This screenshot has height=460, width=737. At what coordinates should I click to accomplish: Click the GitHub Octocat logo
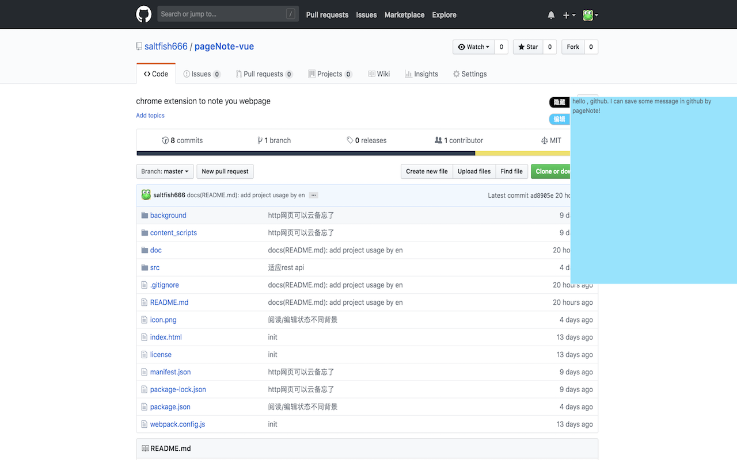click(144, 14)
